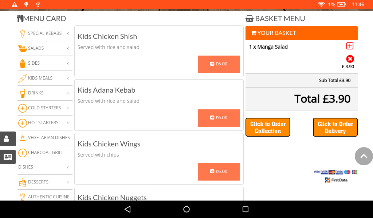The height and width of the screenshot is (218, 373).
Task: Open the user account side icon
Action: [7, 139]
